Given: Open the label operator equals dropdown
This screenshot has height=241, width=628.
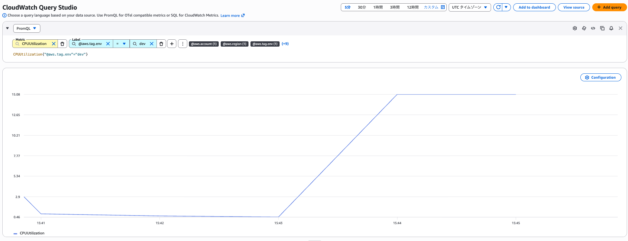Looking at the screenshot, I should click(x=121, y=44).
